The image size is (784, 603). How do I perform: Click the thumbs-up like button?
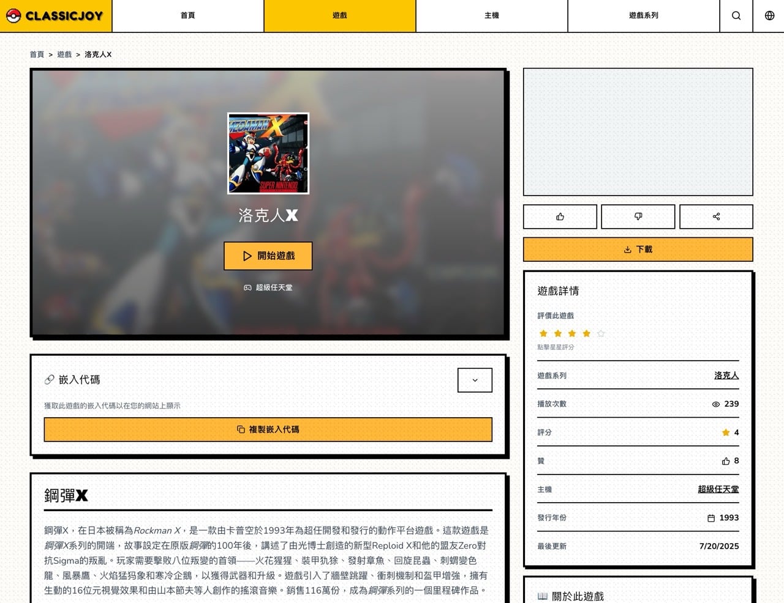pyautogui.click(x=560, y=216)
